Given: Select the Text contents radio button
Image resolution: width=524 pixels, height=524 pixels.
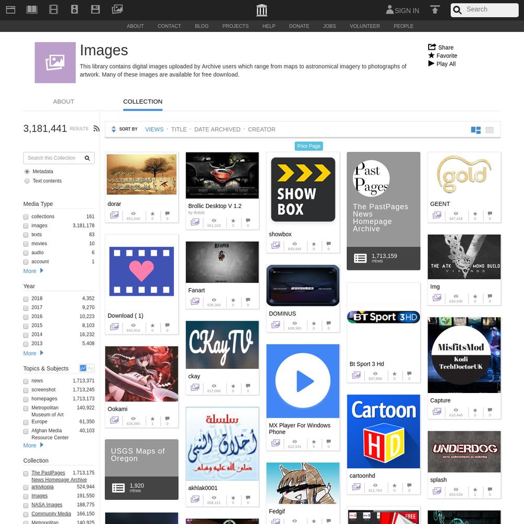Looking at the screenshot, I should [27, 181].
